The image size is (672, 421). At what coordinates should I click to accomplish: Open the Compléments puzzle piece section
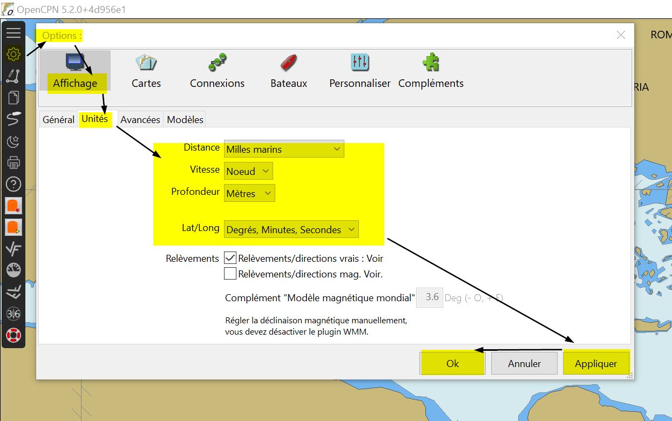431,71
